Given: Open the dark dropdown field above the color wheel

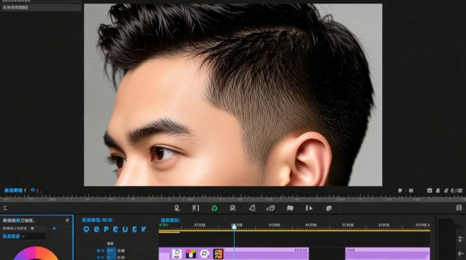Looking at the screenshot, I should 33,236.
